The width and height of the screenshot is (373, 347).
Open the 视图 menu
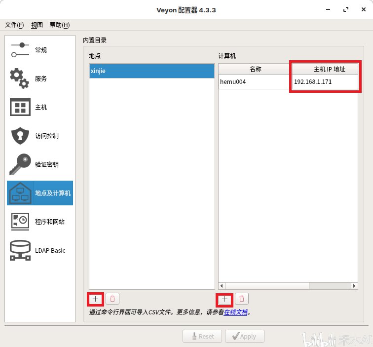37,25
